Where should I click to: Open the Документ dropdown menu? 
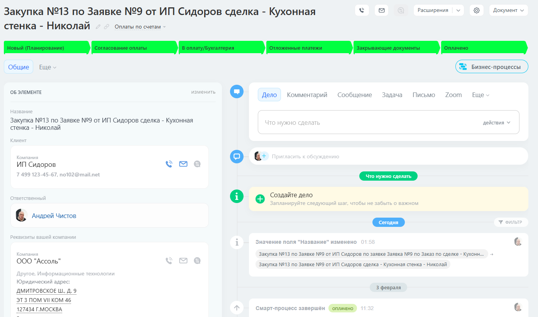508,10
